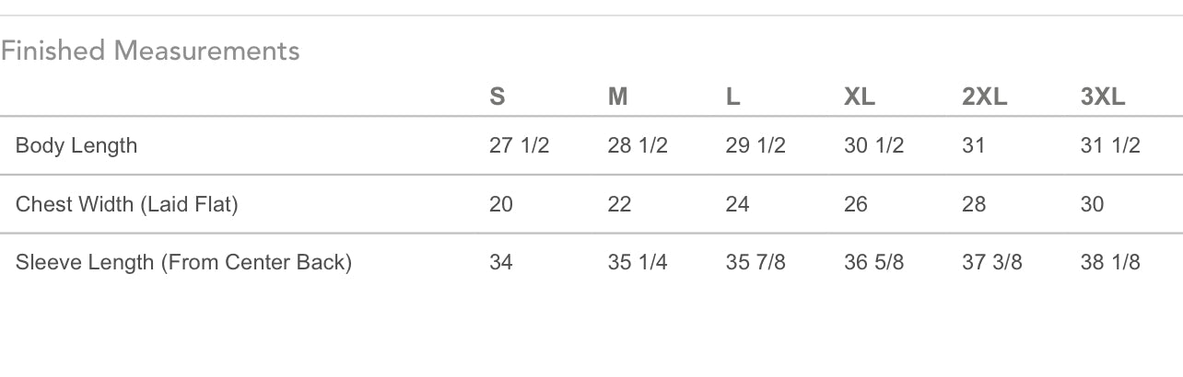Select the M size column header
Image resolution: width=1183 pixels, height=377 pixels.
[617, 97]
